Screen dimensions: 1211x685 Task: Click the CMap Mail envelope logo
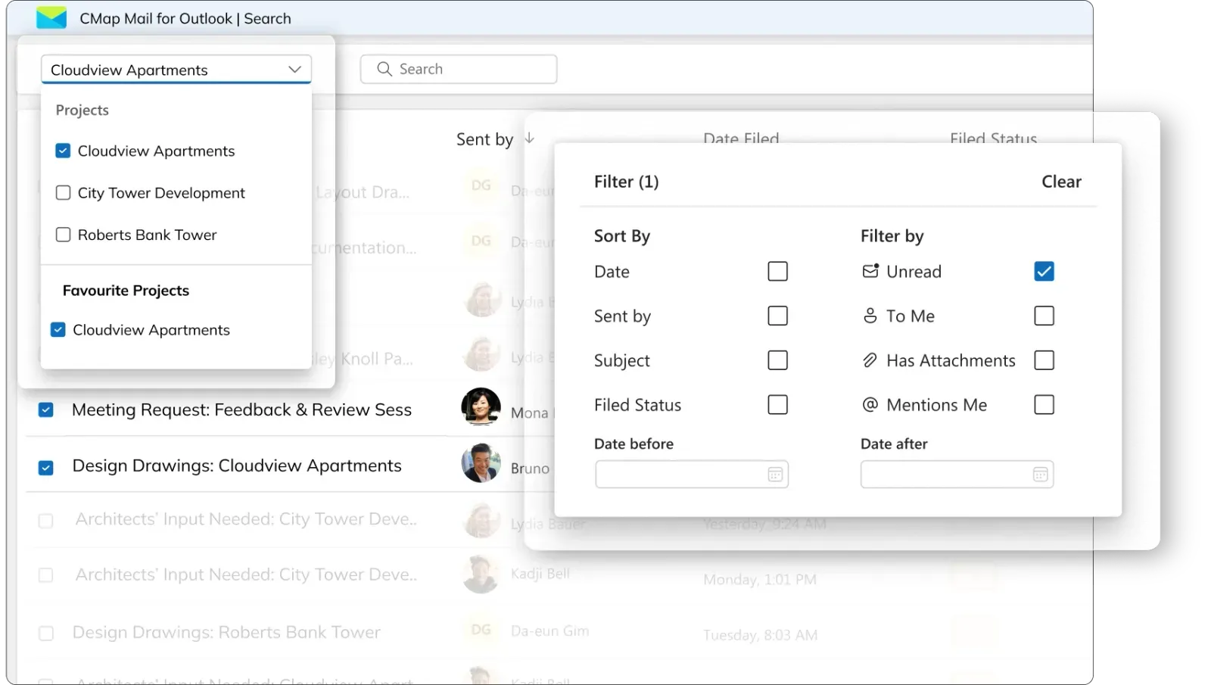click(x=51, y=18)
